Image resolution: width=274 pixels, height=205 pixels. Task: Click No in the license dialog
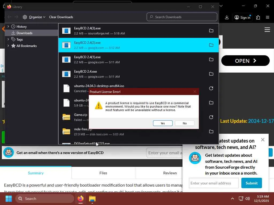point(185,123)
